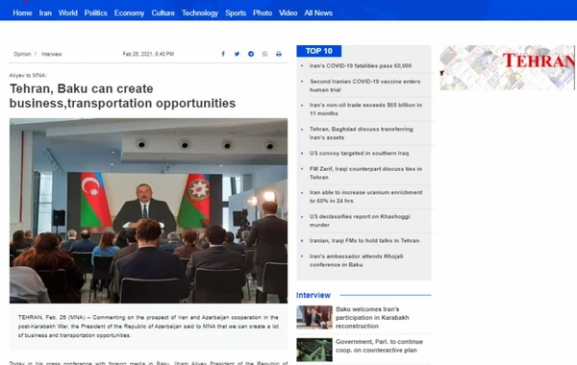
Task: Click the "Aliyev to MNA:" label
Action: (x=28, y=75)
